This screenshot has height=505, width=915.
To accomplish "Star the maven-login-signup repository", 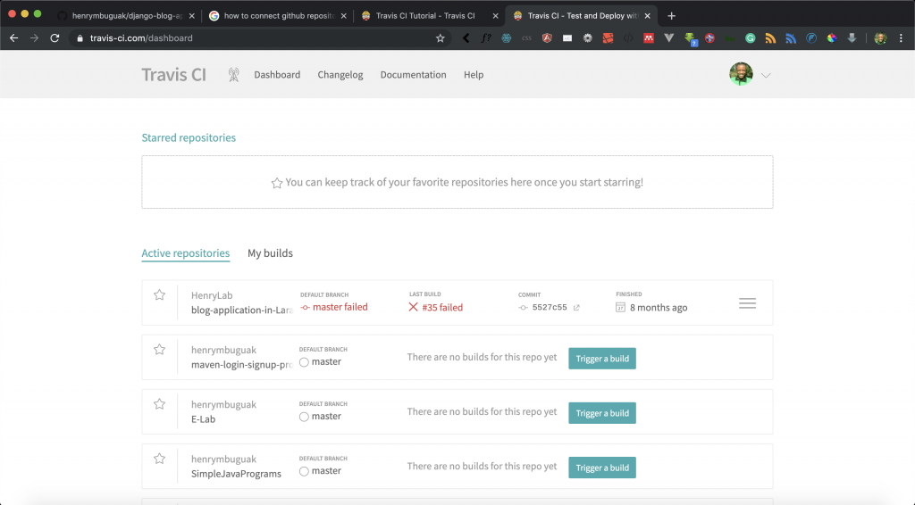I will tap(159, 350).
